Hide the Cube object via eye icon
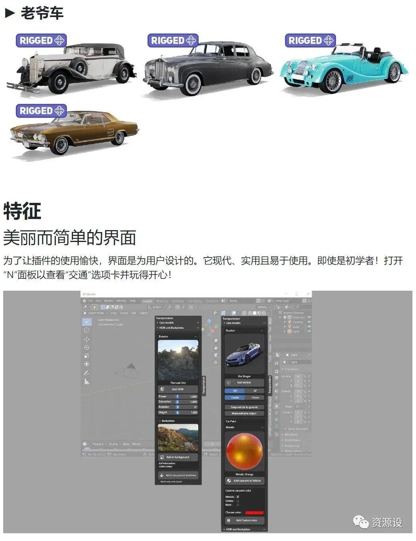 click(309, 327)
